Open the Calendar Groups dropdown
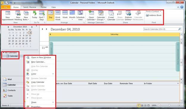 coord(101,16)
